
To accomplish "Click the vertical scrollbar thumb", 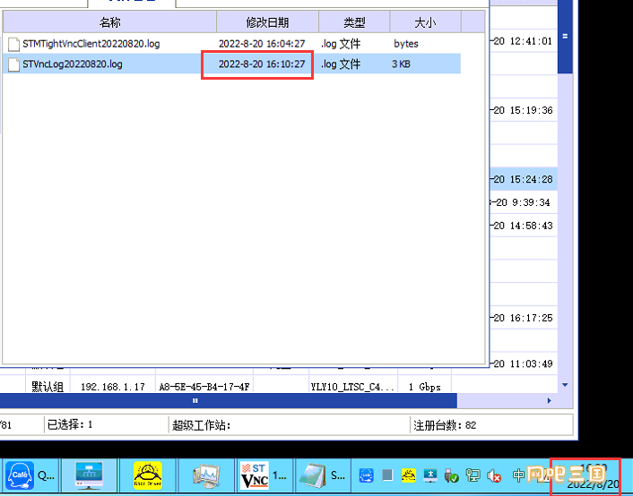I will pos(565,37).
